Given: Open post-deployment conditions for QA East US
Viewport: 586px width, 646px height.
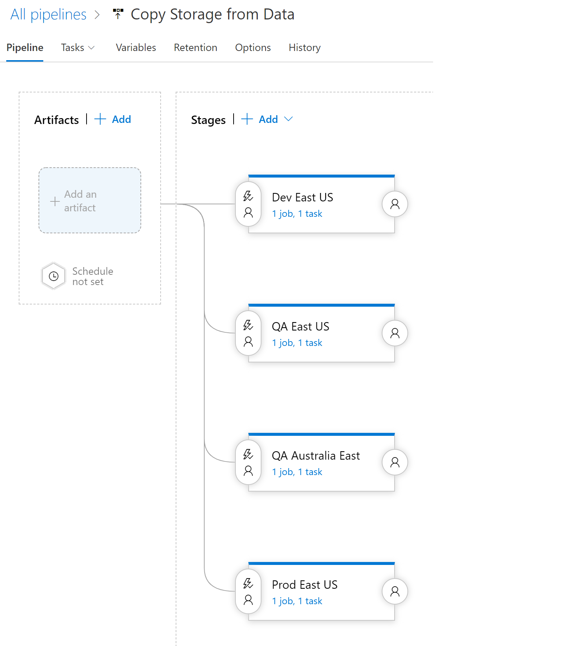Looking at the screenshot, I should (395, 333).
